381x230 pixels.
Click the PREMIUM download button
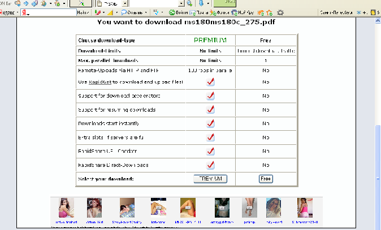click(x=210, y=179)
